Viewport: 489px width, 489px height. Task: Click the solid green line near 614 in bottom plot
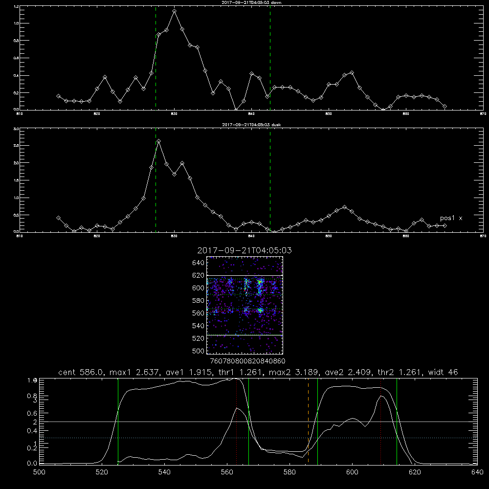tap(397, 422)
